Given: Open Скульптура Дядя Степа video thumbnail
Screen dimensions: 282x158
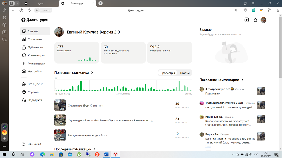Looking at the screenshot, I should (x=60, y=105).
